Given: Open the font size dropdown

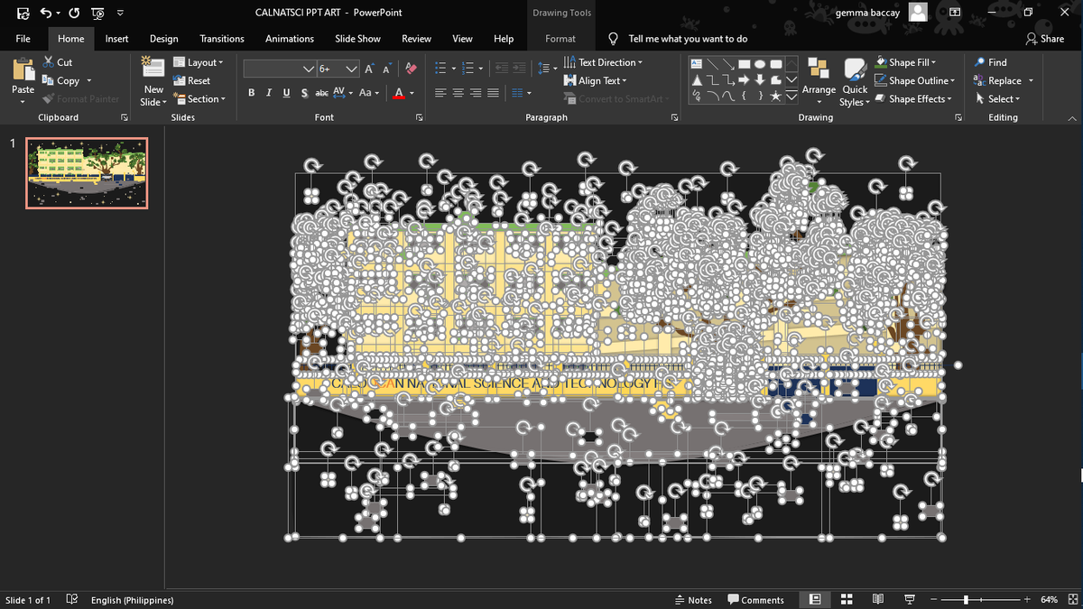Looking at the screenshot, I should (352, 69).
